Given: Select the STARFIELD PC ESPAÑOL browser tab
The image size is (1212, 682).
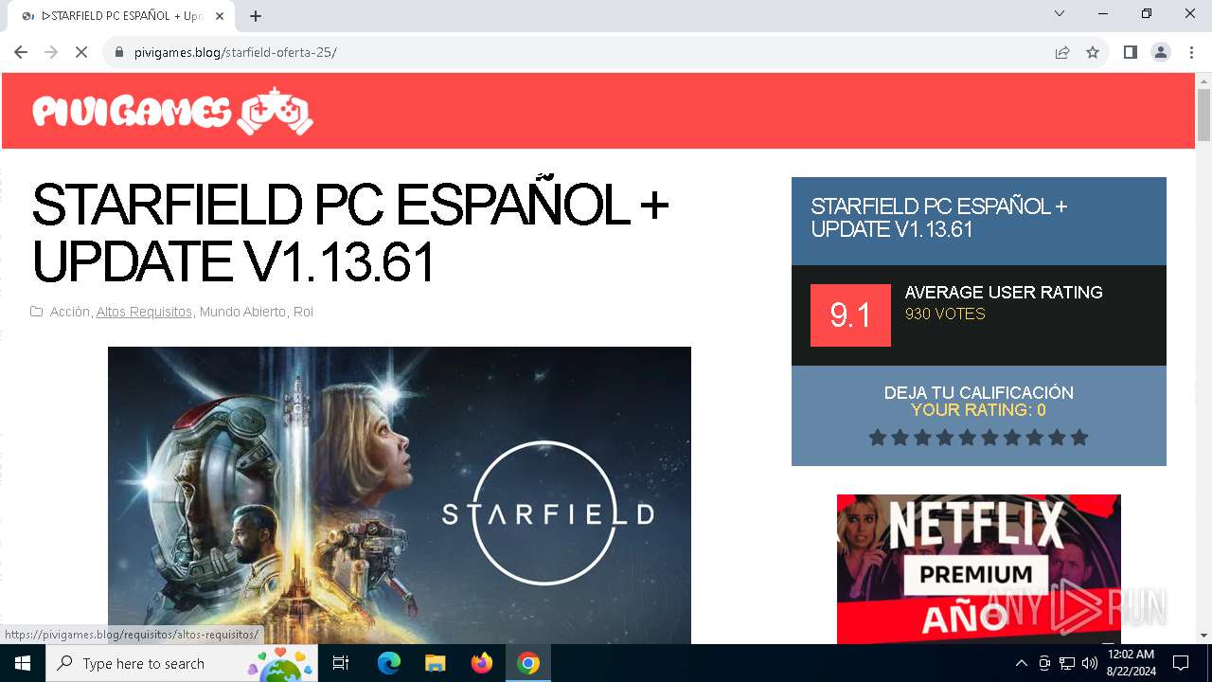Looking at the screenshot, I should tap(120, 16).
